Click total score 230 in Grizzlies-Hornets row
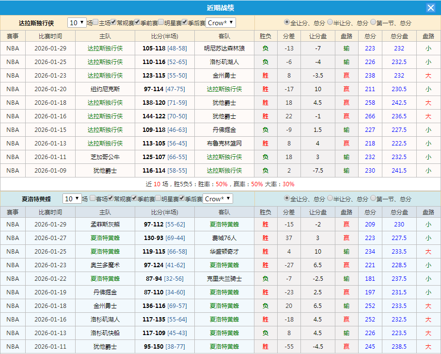The image size is (441, 354). [399, 225]
